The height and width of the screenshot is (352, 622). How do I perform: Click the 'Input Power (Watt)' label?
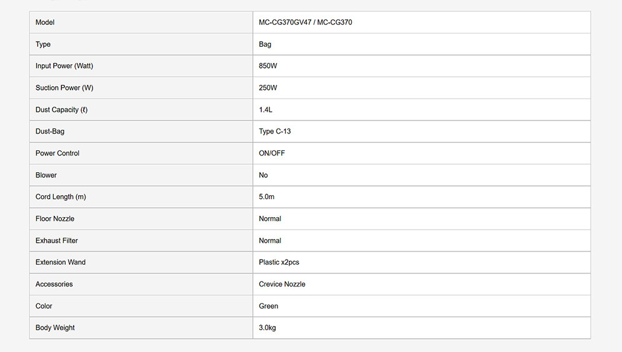tap(64, 66)
